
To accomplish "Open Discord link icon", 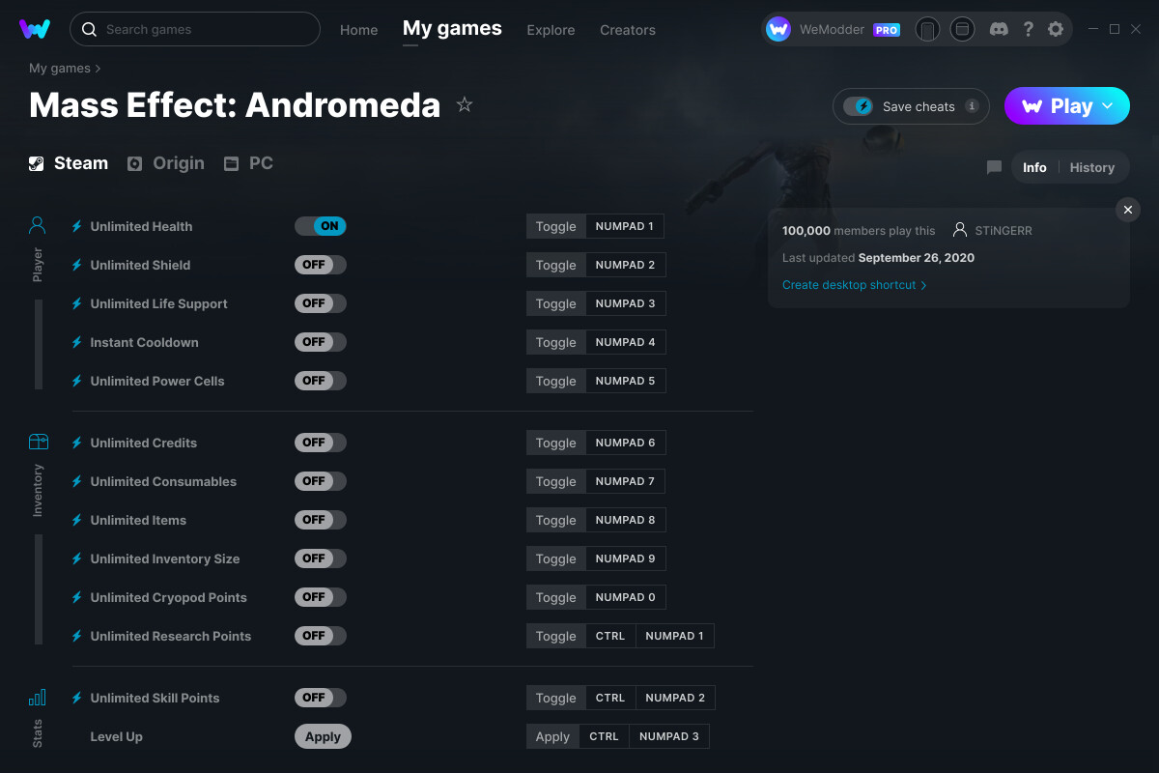I will click(1000, 29).
